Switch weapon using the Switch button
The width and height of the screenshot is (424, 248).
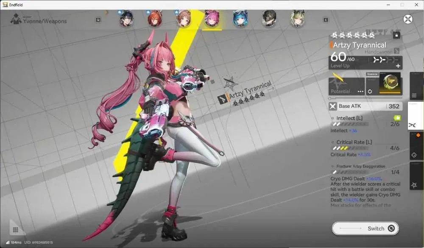coord(365,228)
